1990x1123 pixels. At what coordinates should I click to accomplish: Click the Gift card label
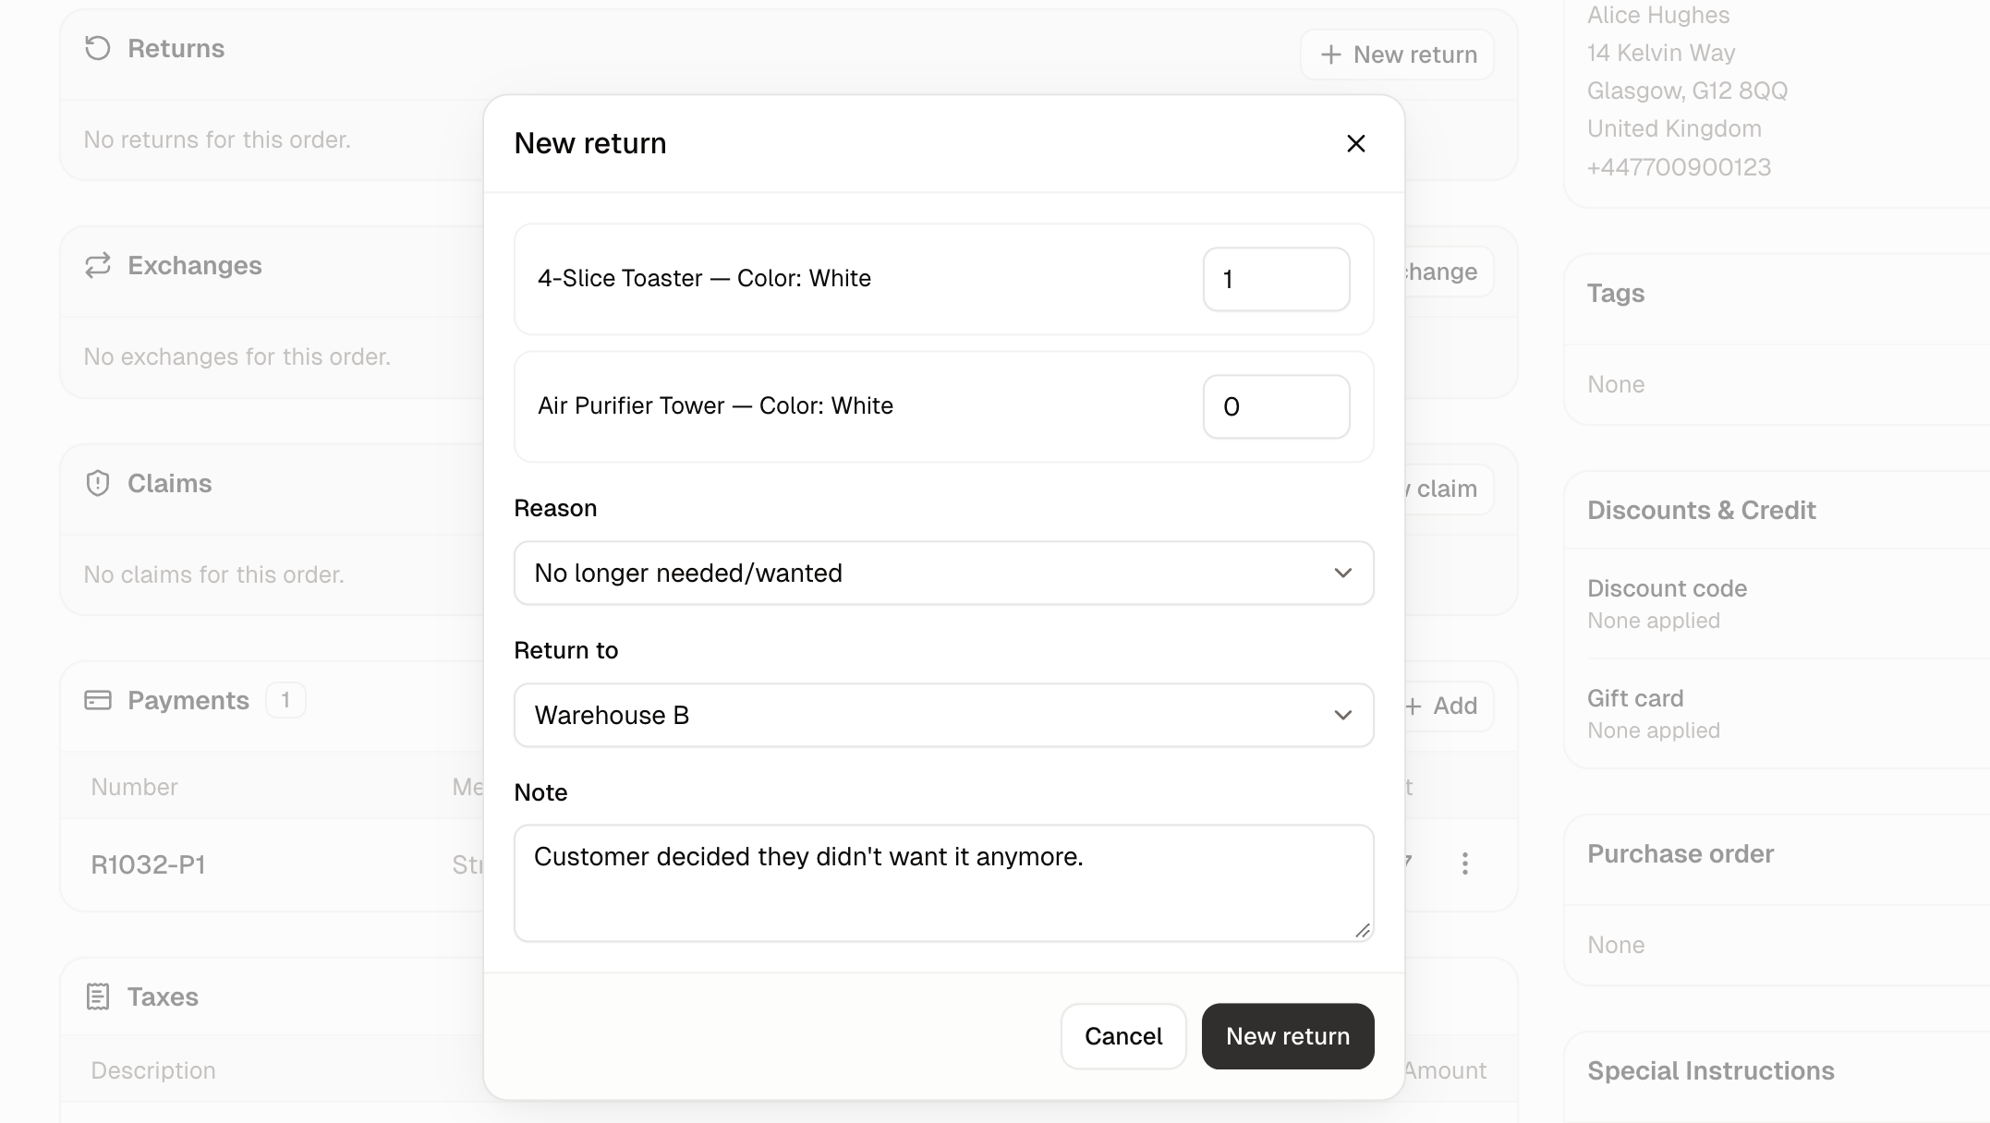coord(1635,698)
